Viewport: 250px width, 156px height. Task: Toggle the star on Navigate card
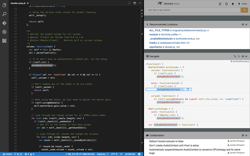click(239, 56)
